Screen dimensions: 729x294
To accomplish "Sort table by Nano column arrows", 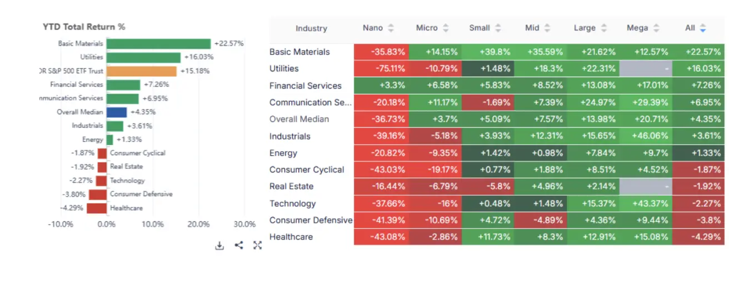I will [391, 28].
